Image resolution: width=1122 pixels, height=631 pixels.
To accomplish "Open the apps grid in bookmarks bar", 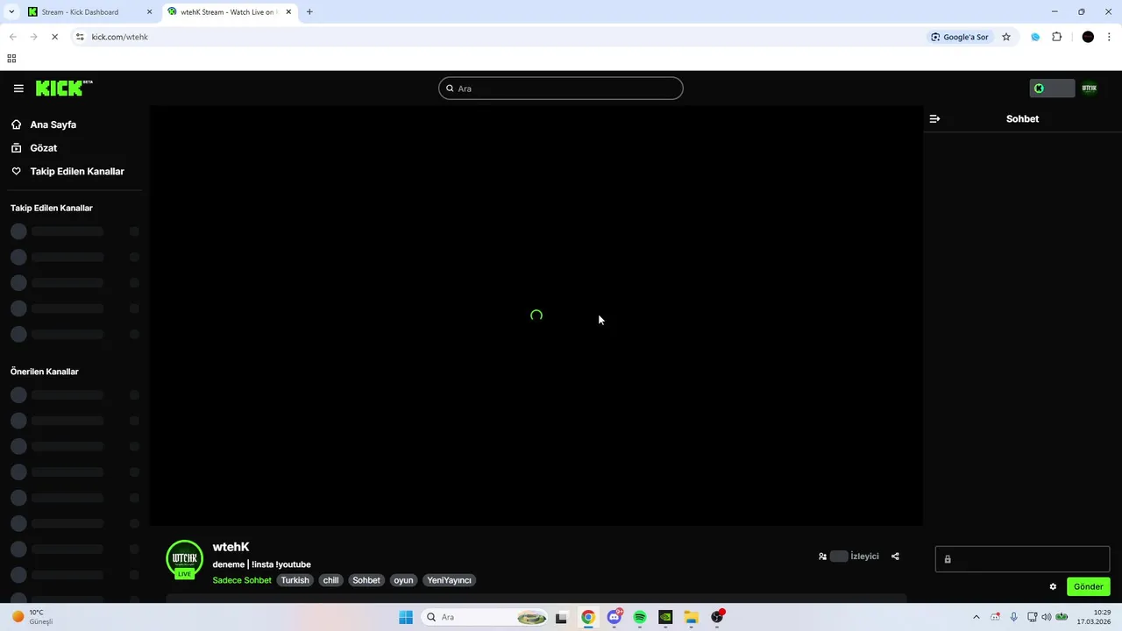I will point(11,59).
